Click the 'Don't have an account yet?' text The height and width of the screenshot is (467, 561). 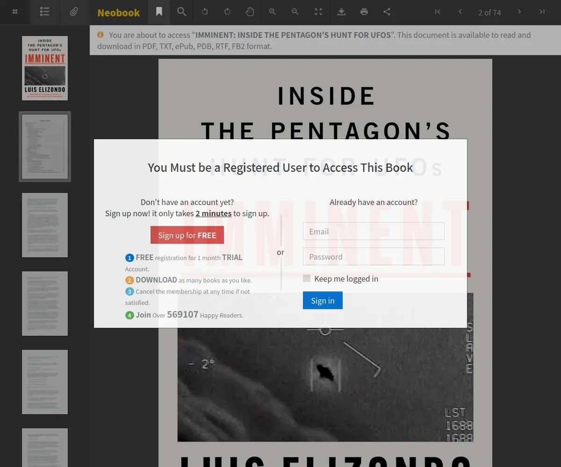point(187,202)
